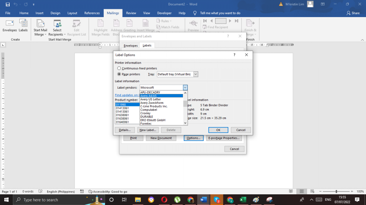Click zoom in plus button
The width and height of the screenshot is (366, 205).
(x=352, y=191)
